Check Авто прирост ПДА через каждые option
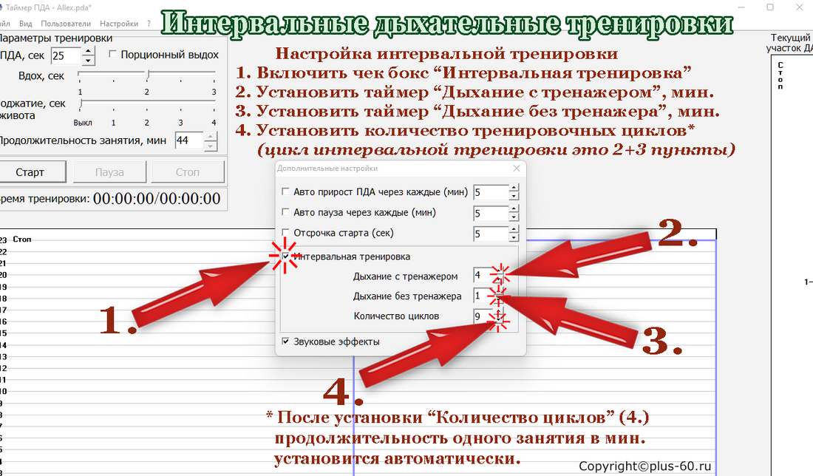 click(286, 192)
